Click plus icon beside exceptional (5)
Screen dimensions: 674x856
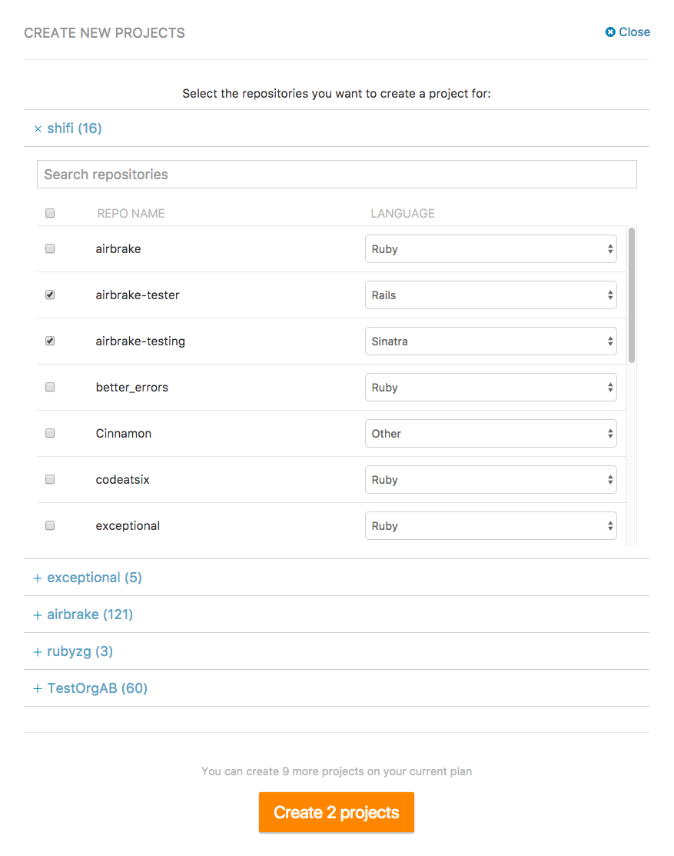click(x=38, y=578)
